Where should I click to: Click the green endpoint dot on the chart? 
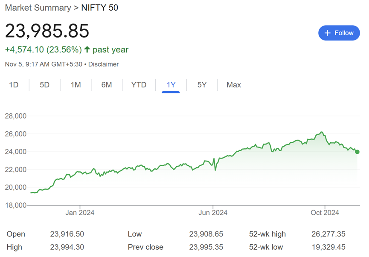(357, 152)
